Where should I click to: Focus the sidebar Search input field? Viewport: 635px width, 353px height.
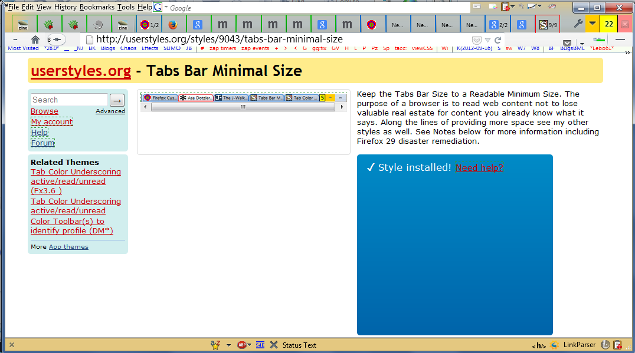point(69,100)
